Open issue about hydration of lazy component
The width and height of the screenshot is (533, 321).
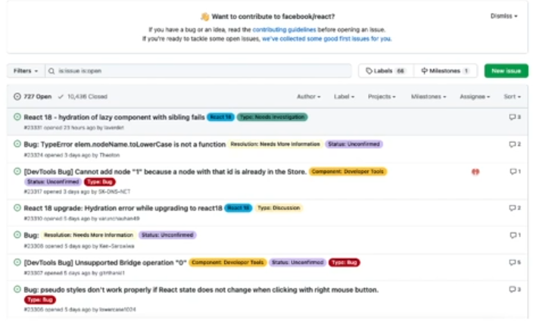[114, 117]
